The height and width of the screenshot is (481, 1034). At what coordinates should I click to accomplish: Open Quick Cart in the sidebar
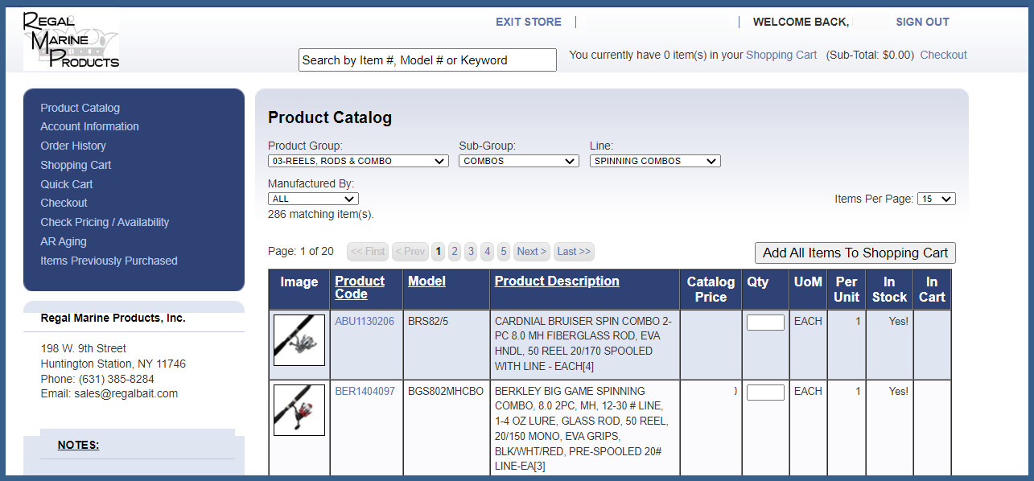point(67,184)
